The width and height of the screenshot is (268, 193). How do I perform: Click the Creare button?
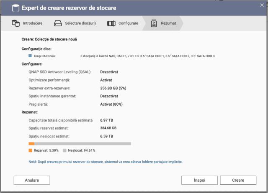click(238, 180)
